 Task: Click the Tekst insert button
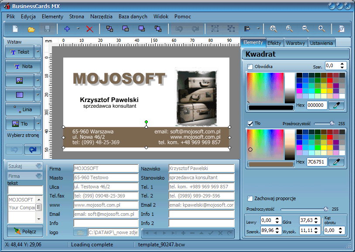point(20,52)
